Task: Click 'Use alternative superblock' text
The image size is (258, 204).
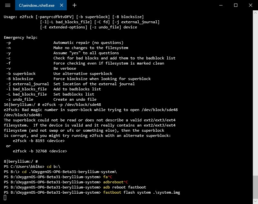Action: 83,74
